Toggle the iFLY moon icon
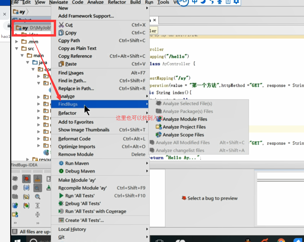The width and height of the screenshot is (304, 242). (203, 2)
